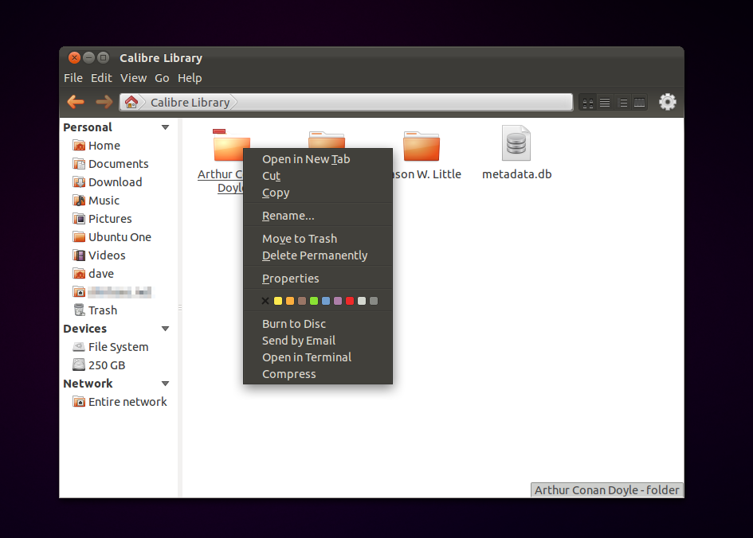Open the dave sidebar bookmark

[92, 273]
